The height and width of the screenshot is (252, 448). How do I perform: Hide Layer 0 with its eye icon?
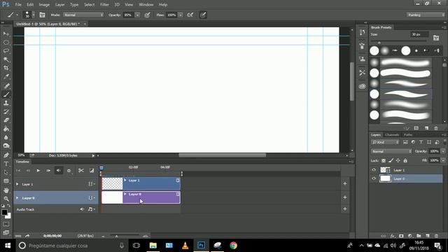tap(374, 178)
